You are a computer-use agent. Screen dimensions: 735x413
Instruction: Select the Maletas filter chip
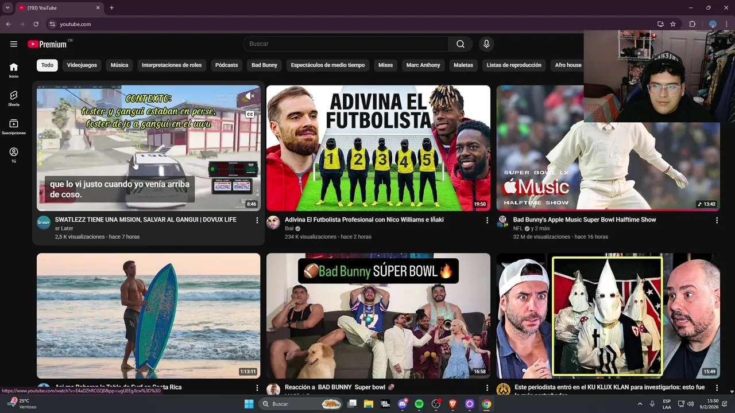click(x=463, y=65)
